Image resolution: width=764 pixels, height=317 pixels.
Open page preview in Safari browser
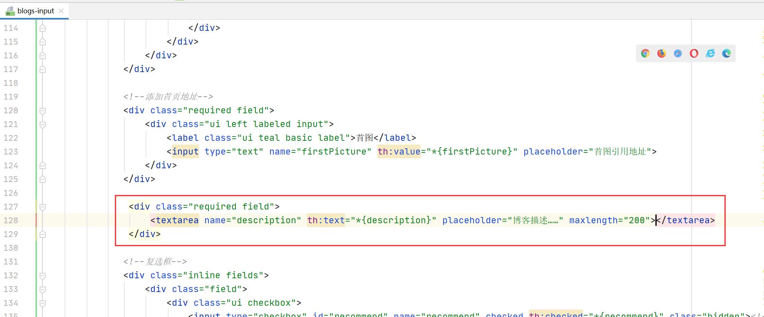tap(677, 53)
